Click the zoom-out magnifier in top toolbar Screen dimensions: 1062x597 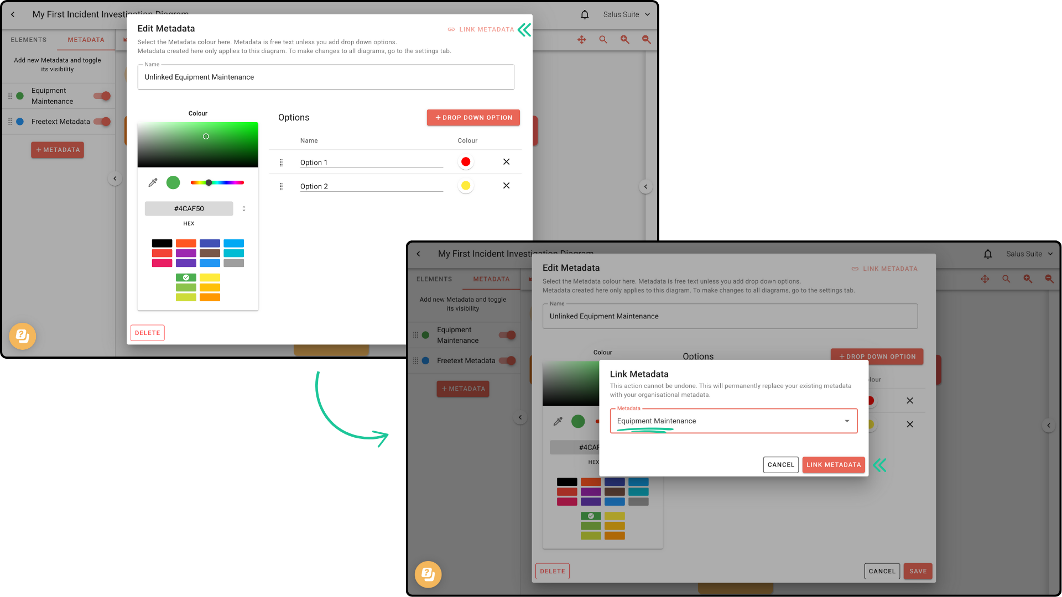point(646,40)
